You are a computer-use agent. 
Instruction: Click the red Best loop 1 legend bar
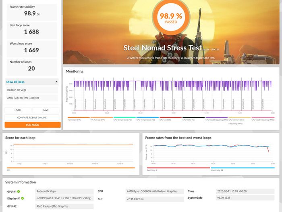pos(178,168)
